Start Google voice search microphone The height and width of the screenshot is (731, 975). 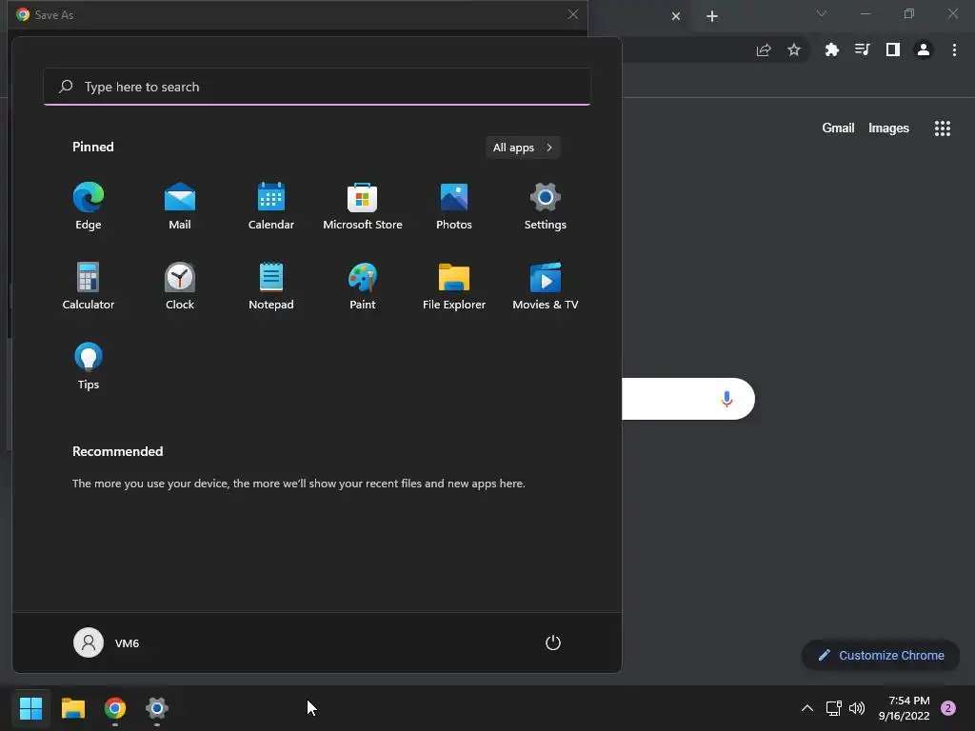click(726, 399)
